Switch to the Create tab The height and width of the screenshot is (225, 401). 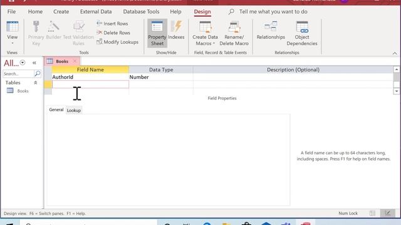[x=61, y=12]
